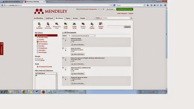Select All Documents in My Library
This screenshot has height=109, width=194.
[x=46, y=35]
